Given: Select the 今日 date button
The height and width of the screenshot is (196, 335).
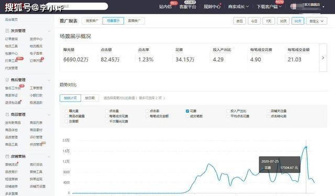Looking at the screenshot, I should pyautogui.click(x=254, y=21).
